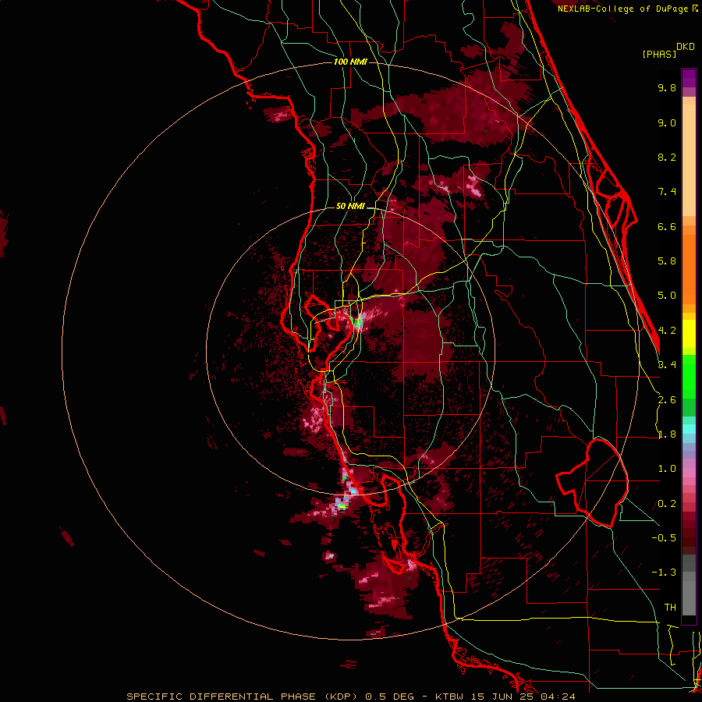Click the TH label on the color scale
702x702 pixels.
click(x=670, y=608)
